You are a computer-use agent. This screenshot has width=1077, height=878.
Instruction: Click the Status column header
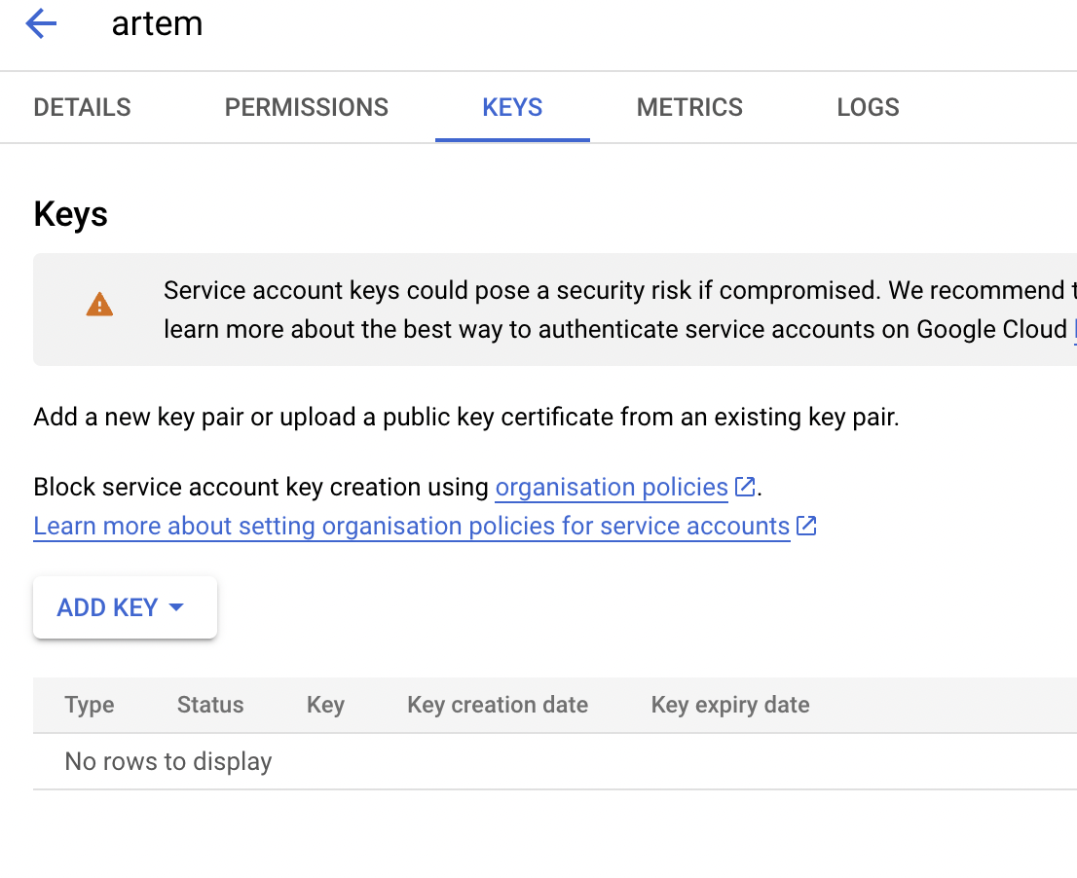(210, 705)
